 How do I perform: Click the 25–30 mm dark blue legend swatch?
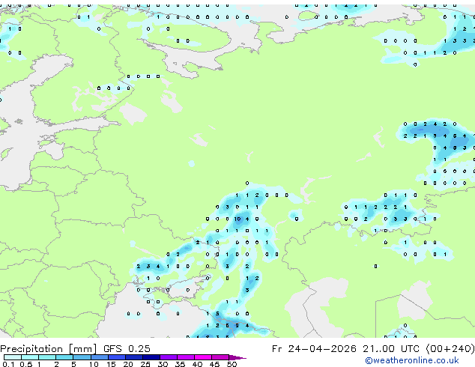[x=151, y=357]
